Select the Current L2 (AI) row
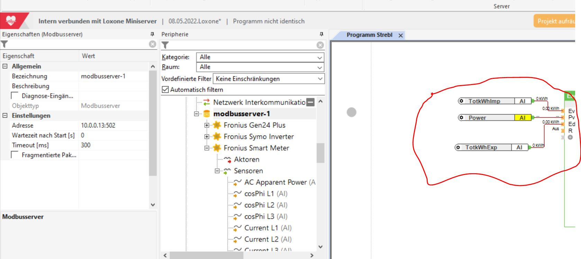Screen dimensions: 581x259 pos(268,239)
